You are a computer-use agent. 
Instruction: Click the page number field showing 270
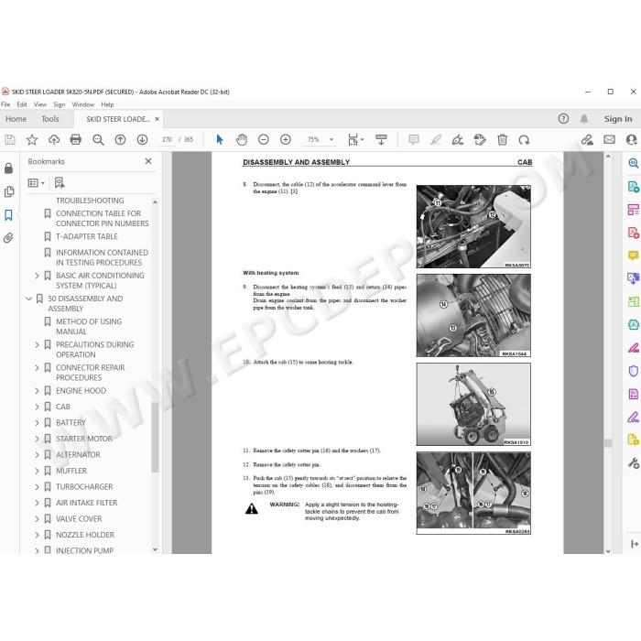[167, 140]
